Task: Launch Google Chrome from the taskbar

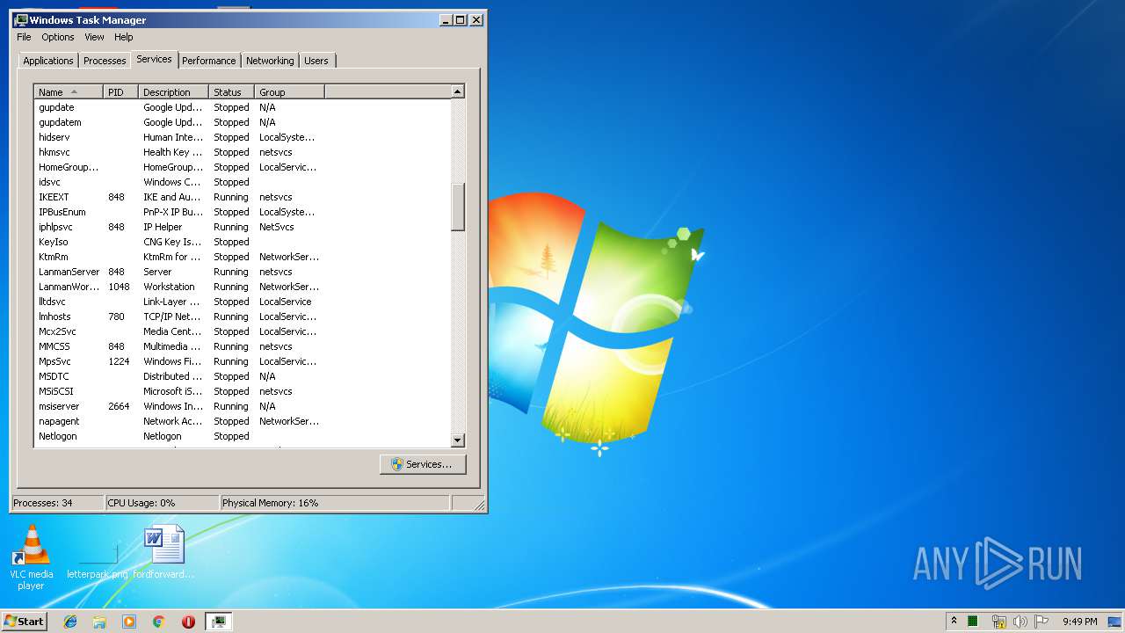Action: coord(159,622)
